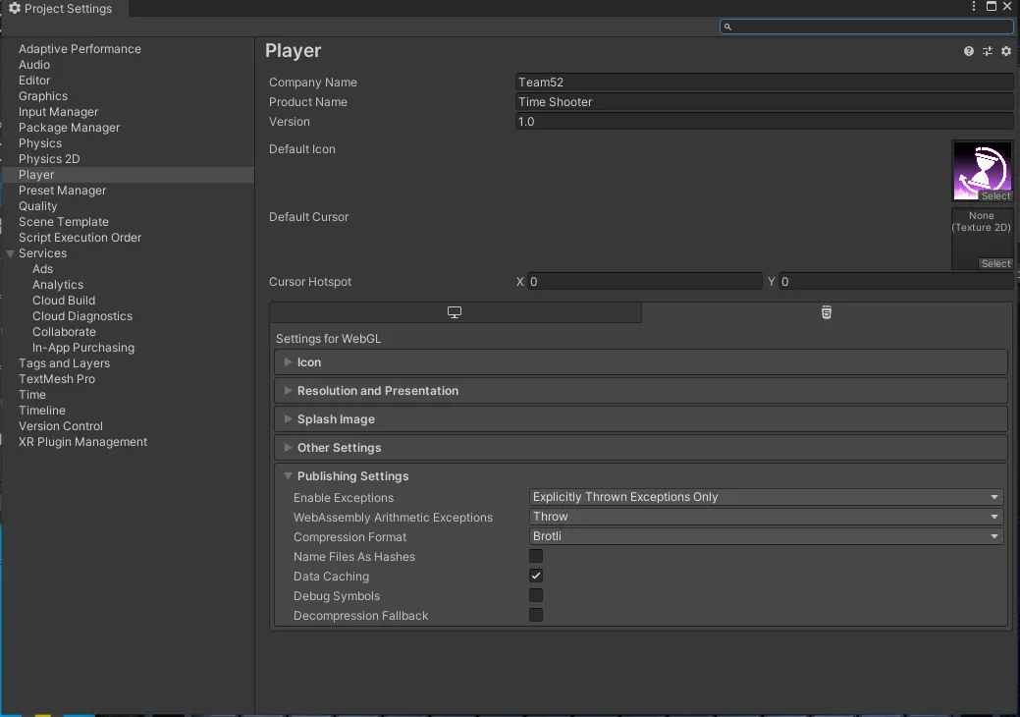Open the Compression Format dropdown
Image resolution: width=1020 pixels, height=717 pixels.
click(766, 537)
